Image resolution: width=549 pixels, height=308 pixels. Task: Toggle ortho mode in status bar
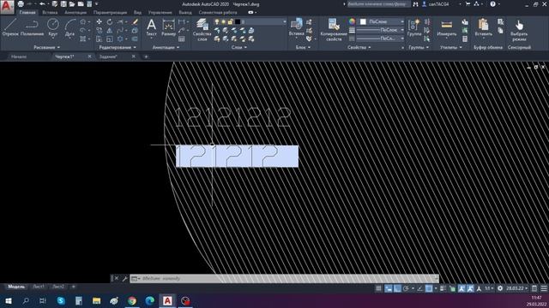tap(397, 288)
